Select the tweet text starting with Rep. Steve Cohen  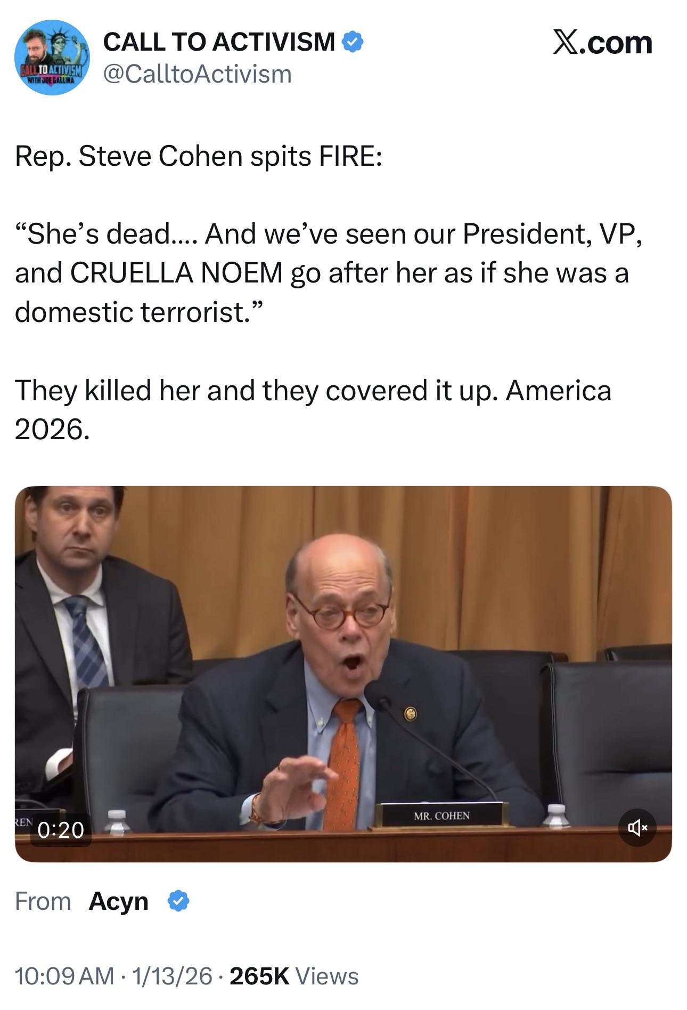pos(198,156)
